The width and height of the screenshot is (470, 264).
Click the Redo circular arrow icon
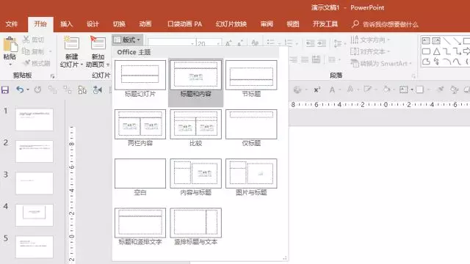tap(37, 89)
